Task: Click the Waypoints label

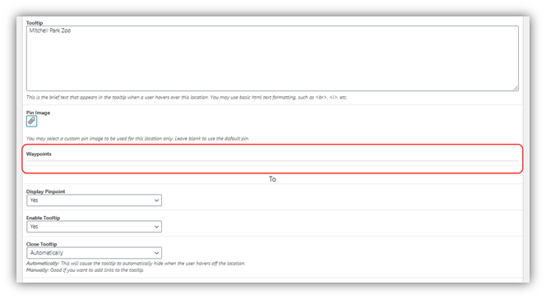Action: pyautogui.click(x=39, y=154)
